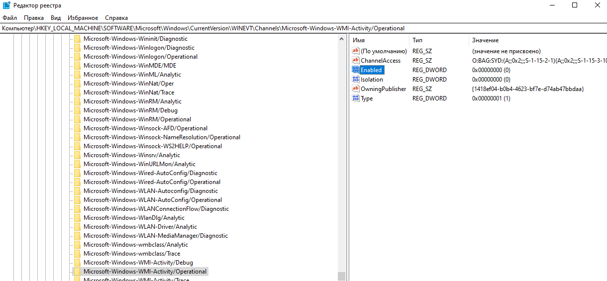
Task: Open the Избранное menu
Action: pos(83,18)
